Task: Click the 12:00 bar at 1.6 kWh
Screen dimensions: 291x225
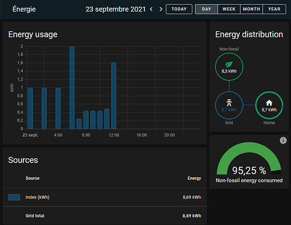Action: pyautogui.click(x=113, y=95)
